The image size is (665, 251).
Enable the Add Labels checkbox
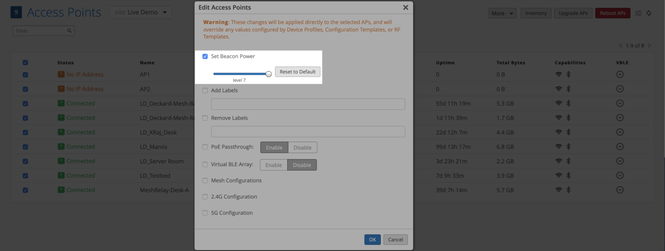[x=205, y=90]
